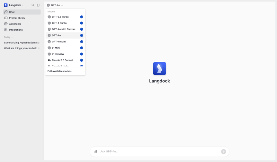The width and height of the screenshot is (277, 162).
Task: Choose highlighted GPT-4o in model list
Action: (x=65, y=36)
